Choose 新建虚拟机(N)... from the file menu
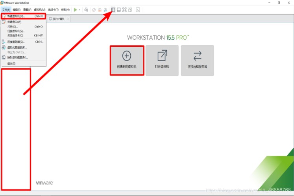Viewport: 294px width, 196px height. coord(24,16)
